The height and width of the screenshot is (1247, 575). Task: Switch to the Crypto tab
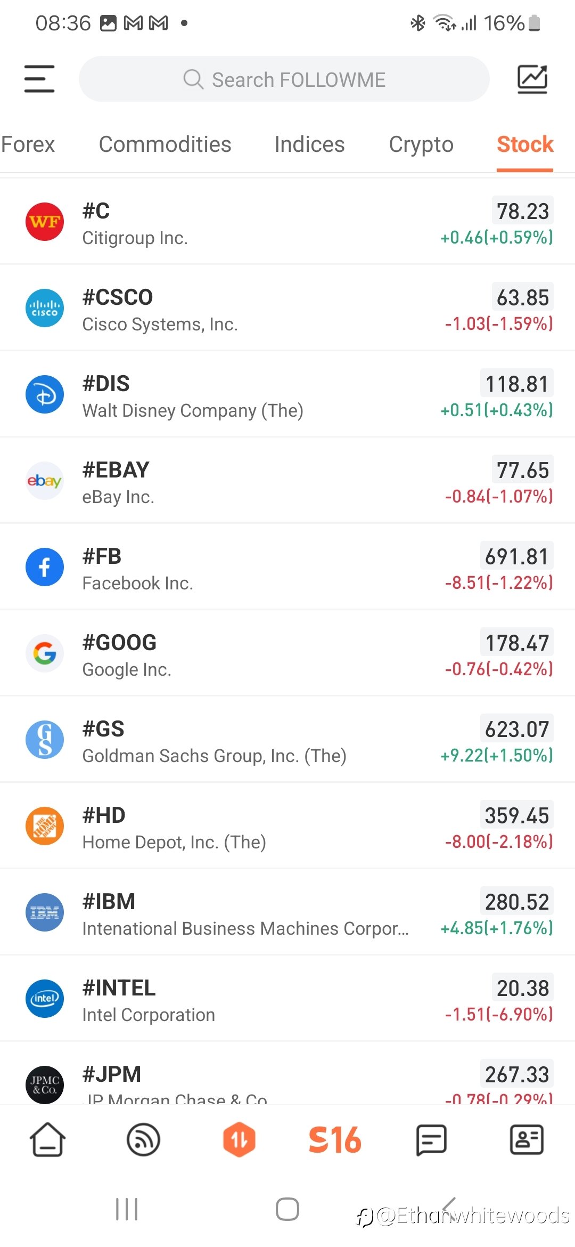(421, 144)
